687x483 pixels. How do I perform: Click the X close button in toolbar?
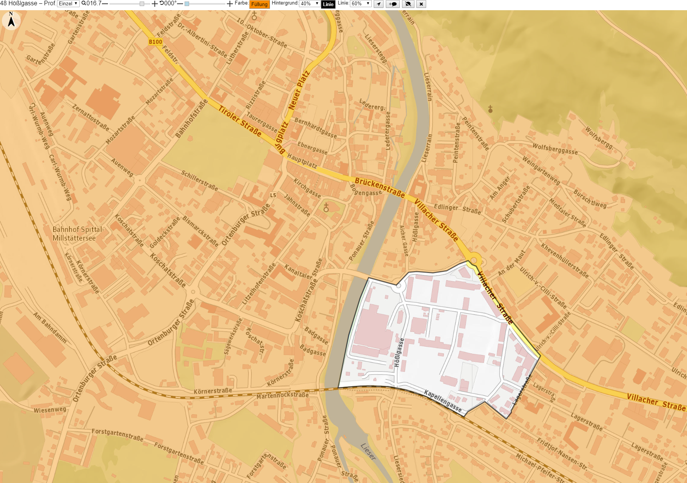[x=421, y=4]
